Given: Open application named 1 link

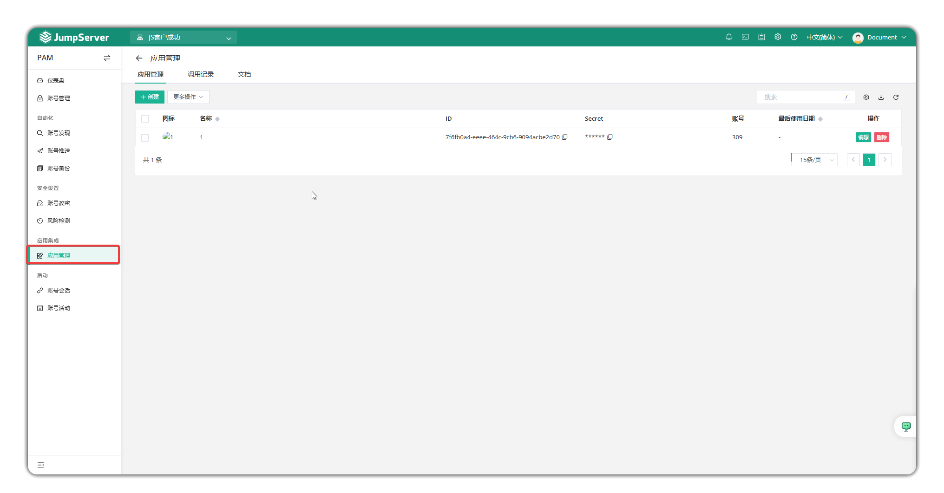Looking at the screenshot, I should pos(201,137).
